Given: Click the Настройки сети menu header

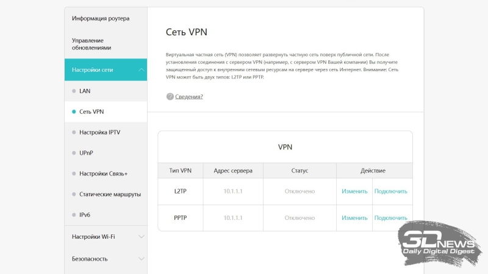Looking at the screenshot, I should (93, 70).
